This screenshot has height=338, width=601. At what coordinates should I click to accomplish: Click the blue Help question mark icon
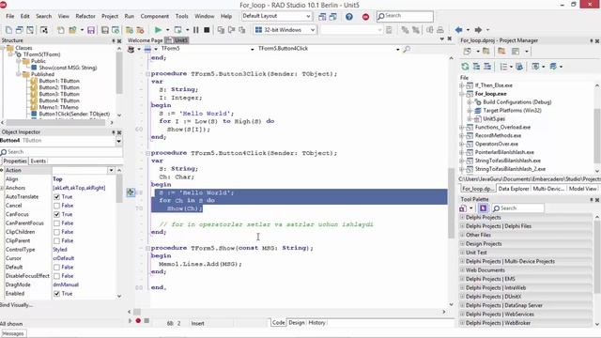coord(348,17)
